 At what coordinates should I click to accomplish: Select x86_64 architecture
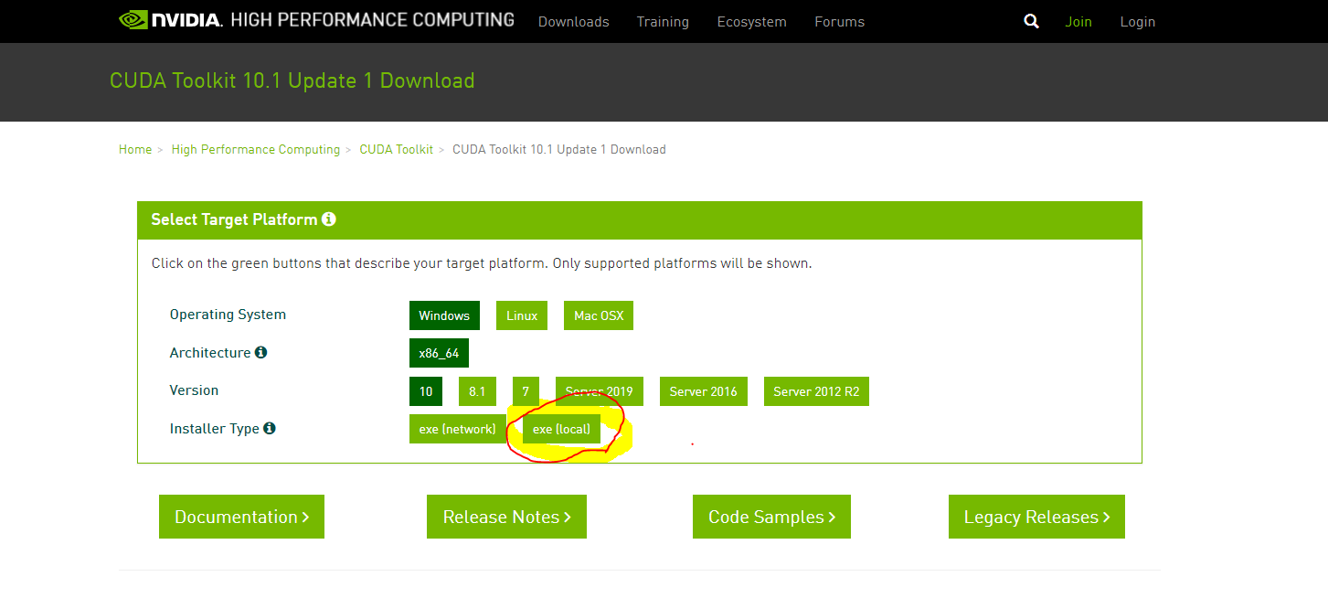pyautogui.click(x=439, y=353)
